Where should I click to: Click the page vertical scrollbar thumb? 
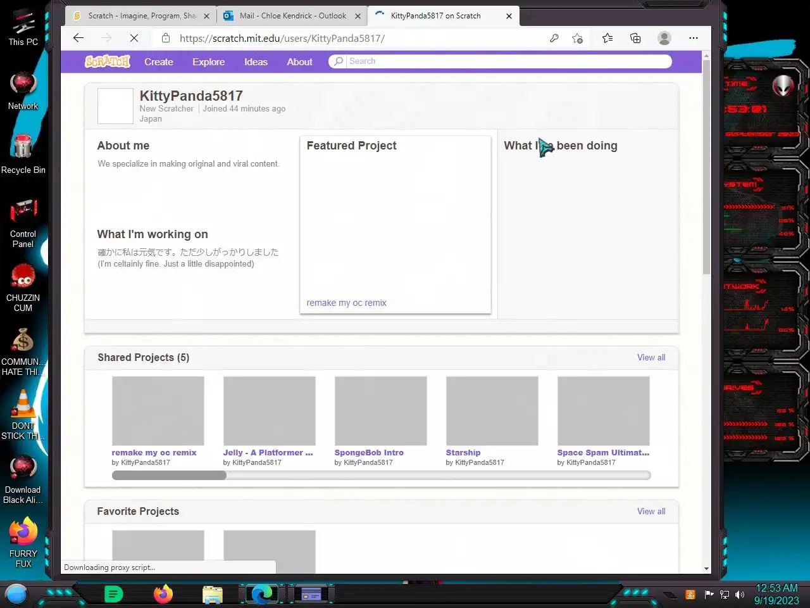pos(706,168)
